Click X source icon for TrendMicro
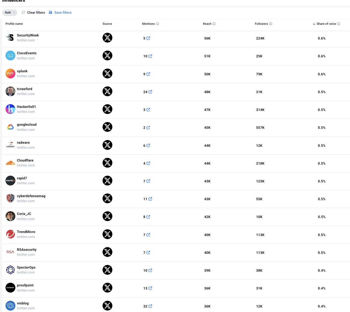The image size is (350, 312). 107,234
